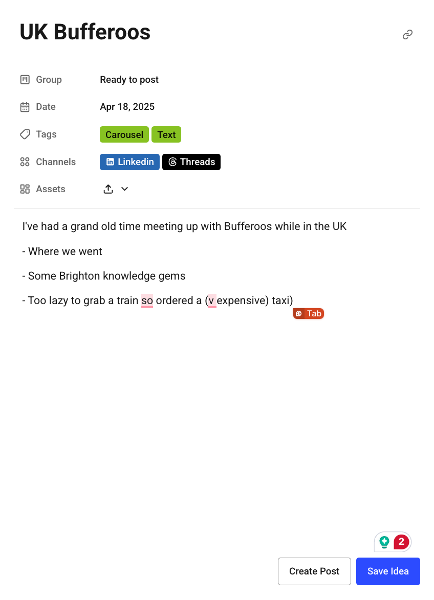Click the Assets panel icon
The height and width of the screenshot is (600, 434).
click(x=25, y=189)
